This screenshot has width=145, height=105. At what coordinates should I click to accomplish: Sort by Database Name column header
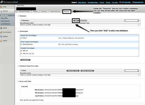tap(29, 23)
